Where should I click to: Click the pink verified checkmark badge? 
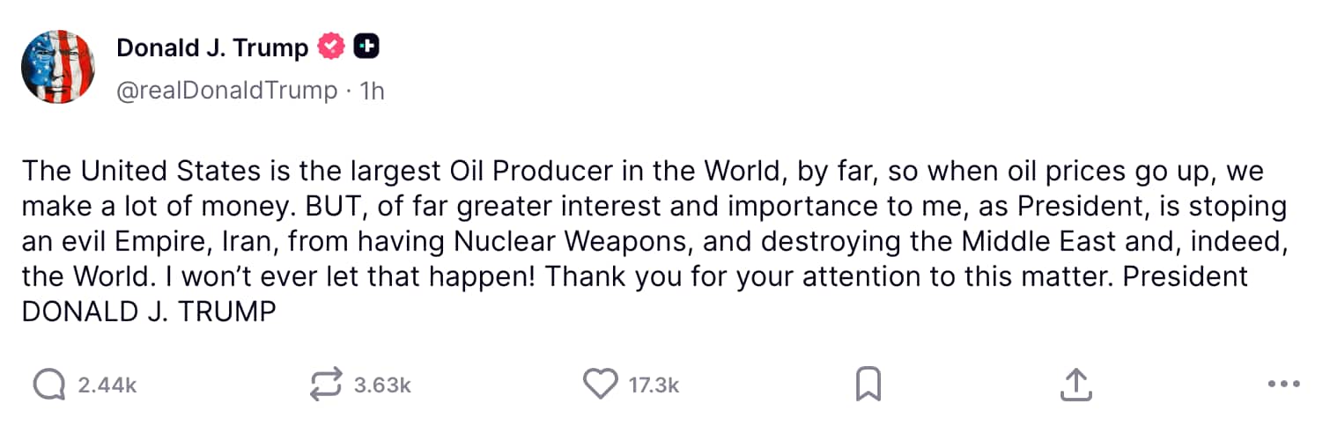(x=331, y=48)
